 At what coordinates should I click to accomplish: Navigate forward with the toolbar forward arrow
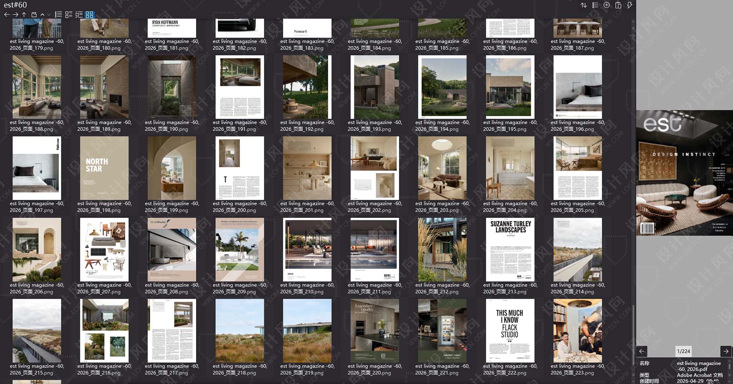(x=16, y=15)
